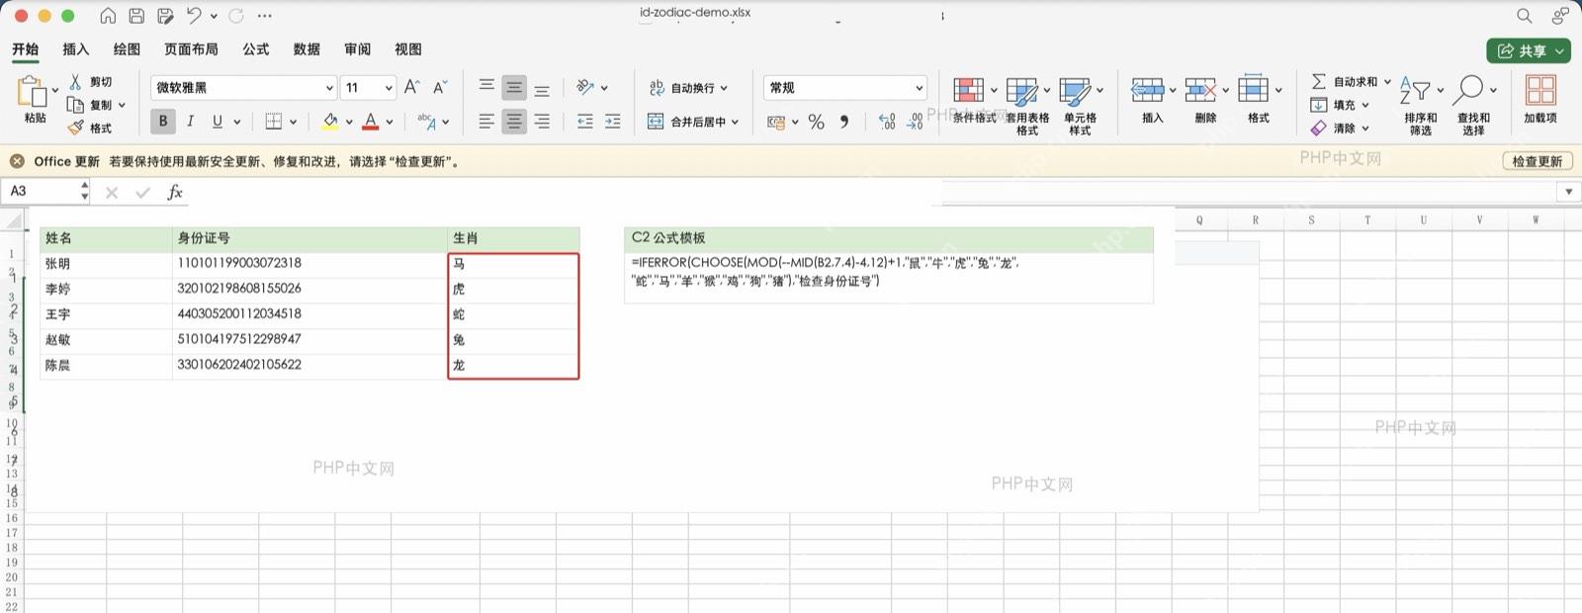Toggle Underline formatting
Image resolution: width=1582 pixels, height=613 pixels.
click(x=218, y=122)
